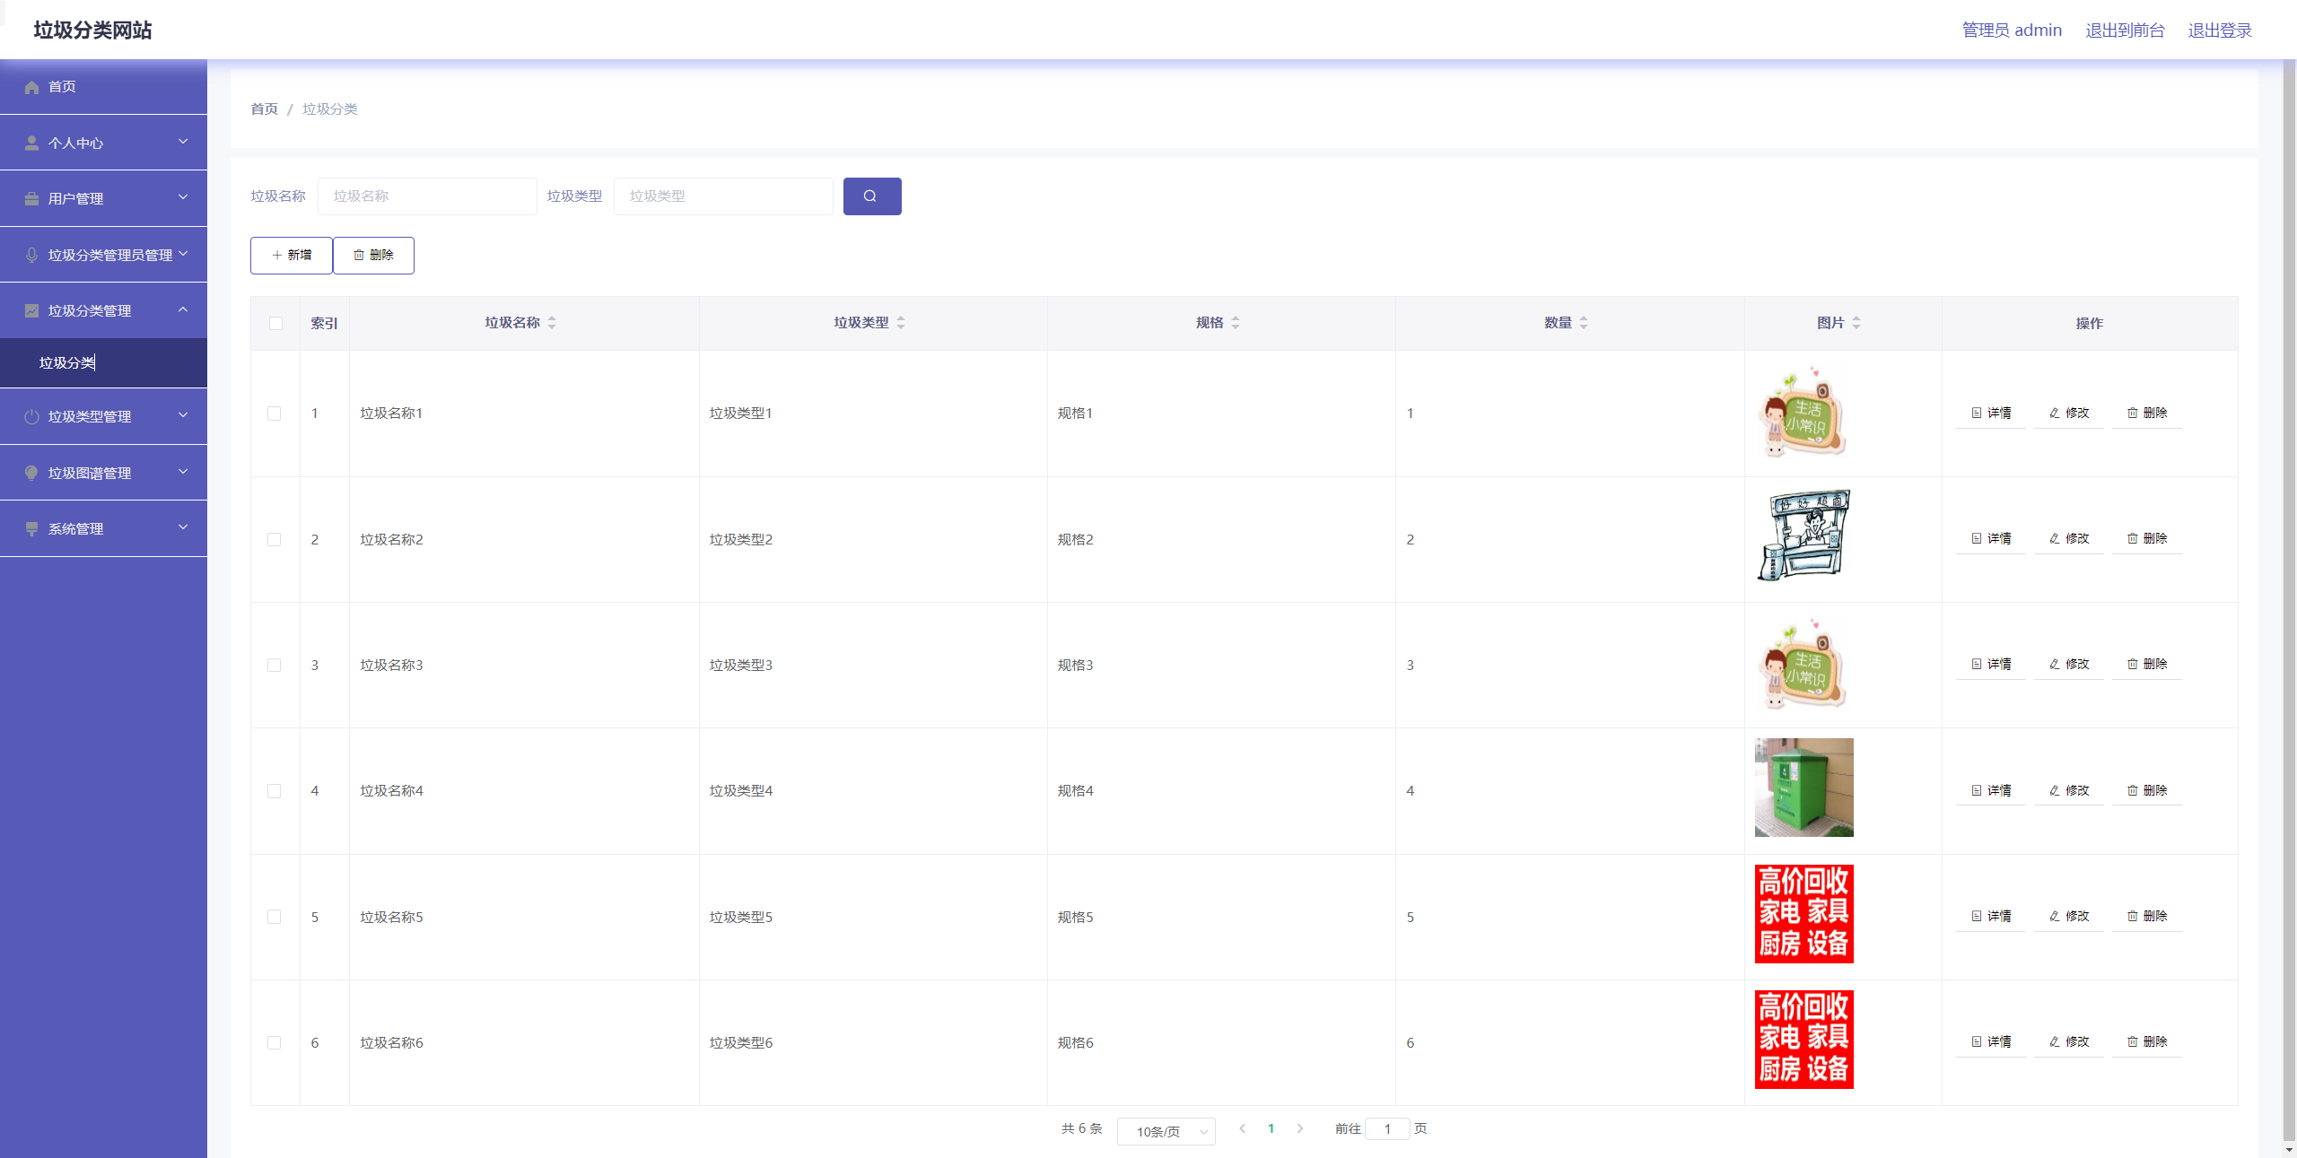Click the 新增 add button
Image resolution: width=2297 pixels, height=1158 pixels.
(x=292, y=256)
